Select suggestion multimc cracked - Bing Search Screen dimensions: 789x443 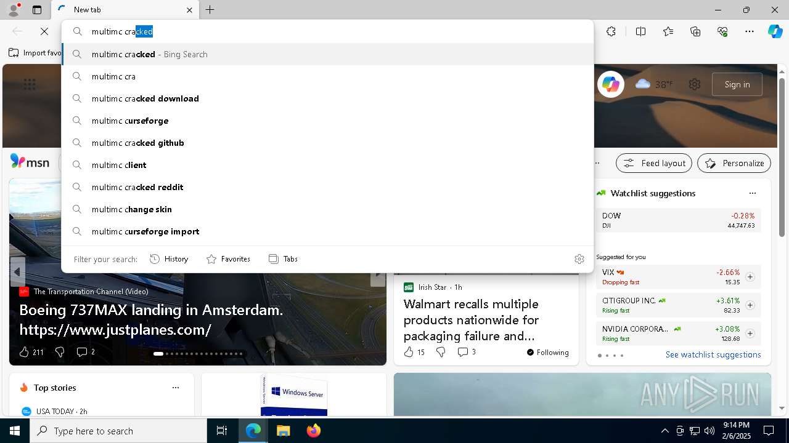click(x=327, y=54)
